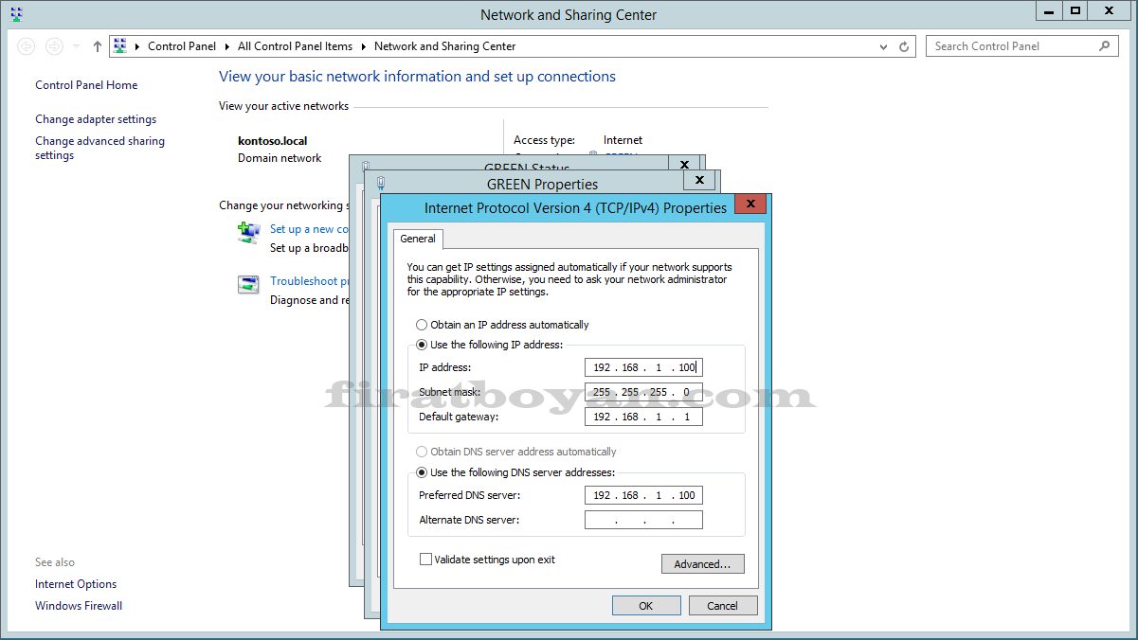Click the 'See also' label
1138x640 pixels.
point(55,562)
